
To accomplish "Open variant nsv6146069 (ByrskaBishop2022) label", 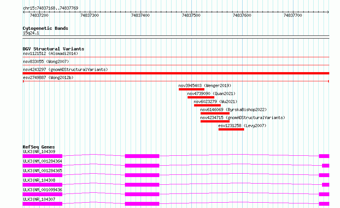I will (x=233, y=110).
